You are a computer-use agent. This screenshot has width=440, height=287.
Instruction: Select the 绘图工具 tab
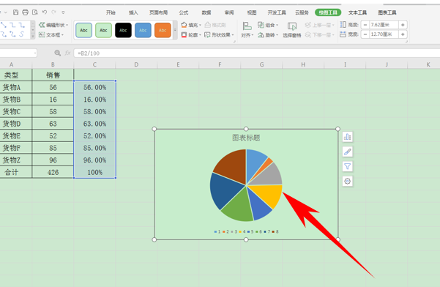pos(328,12)
